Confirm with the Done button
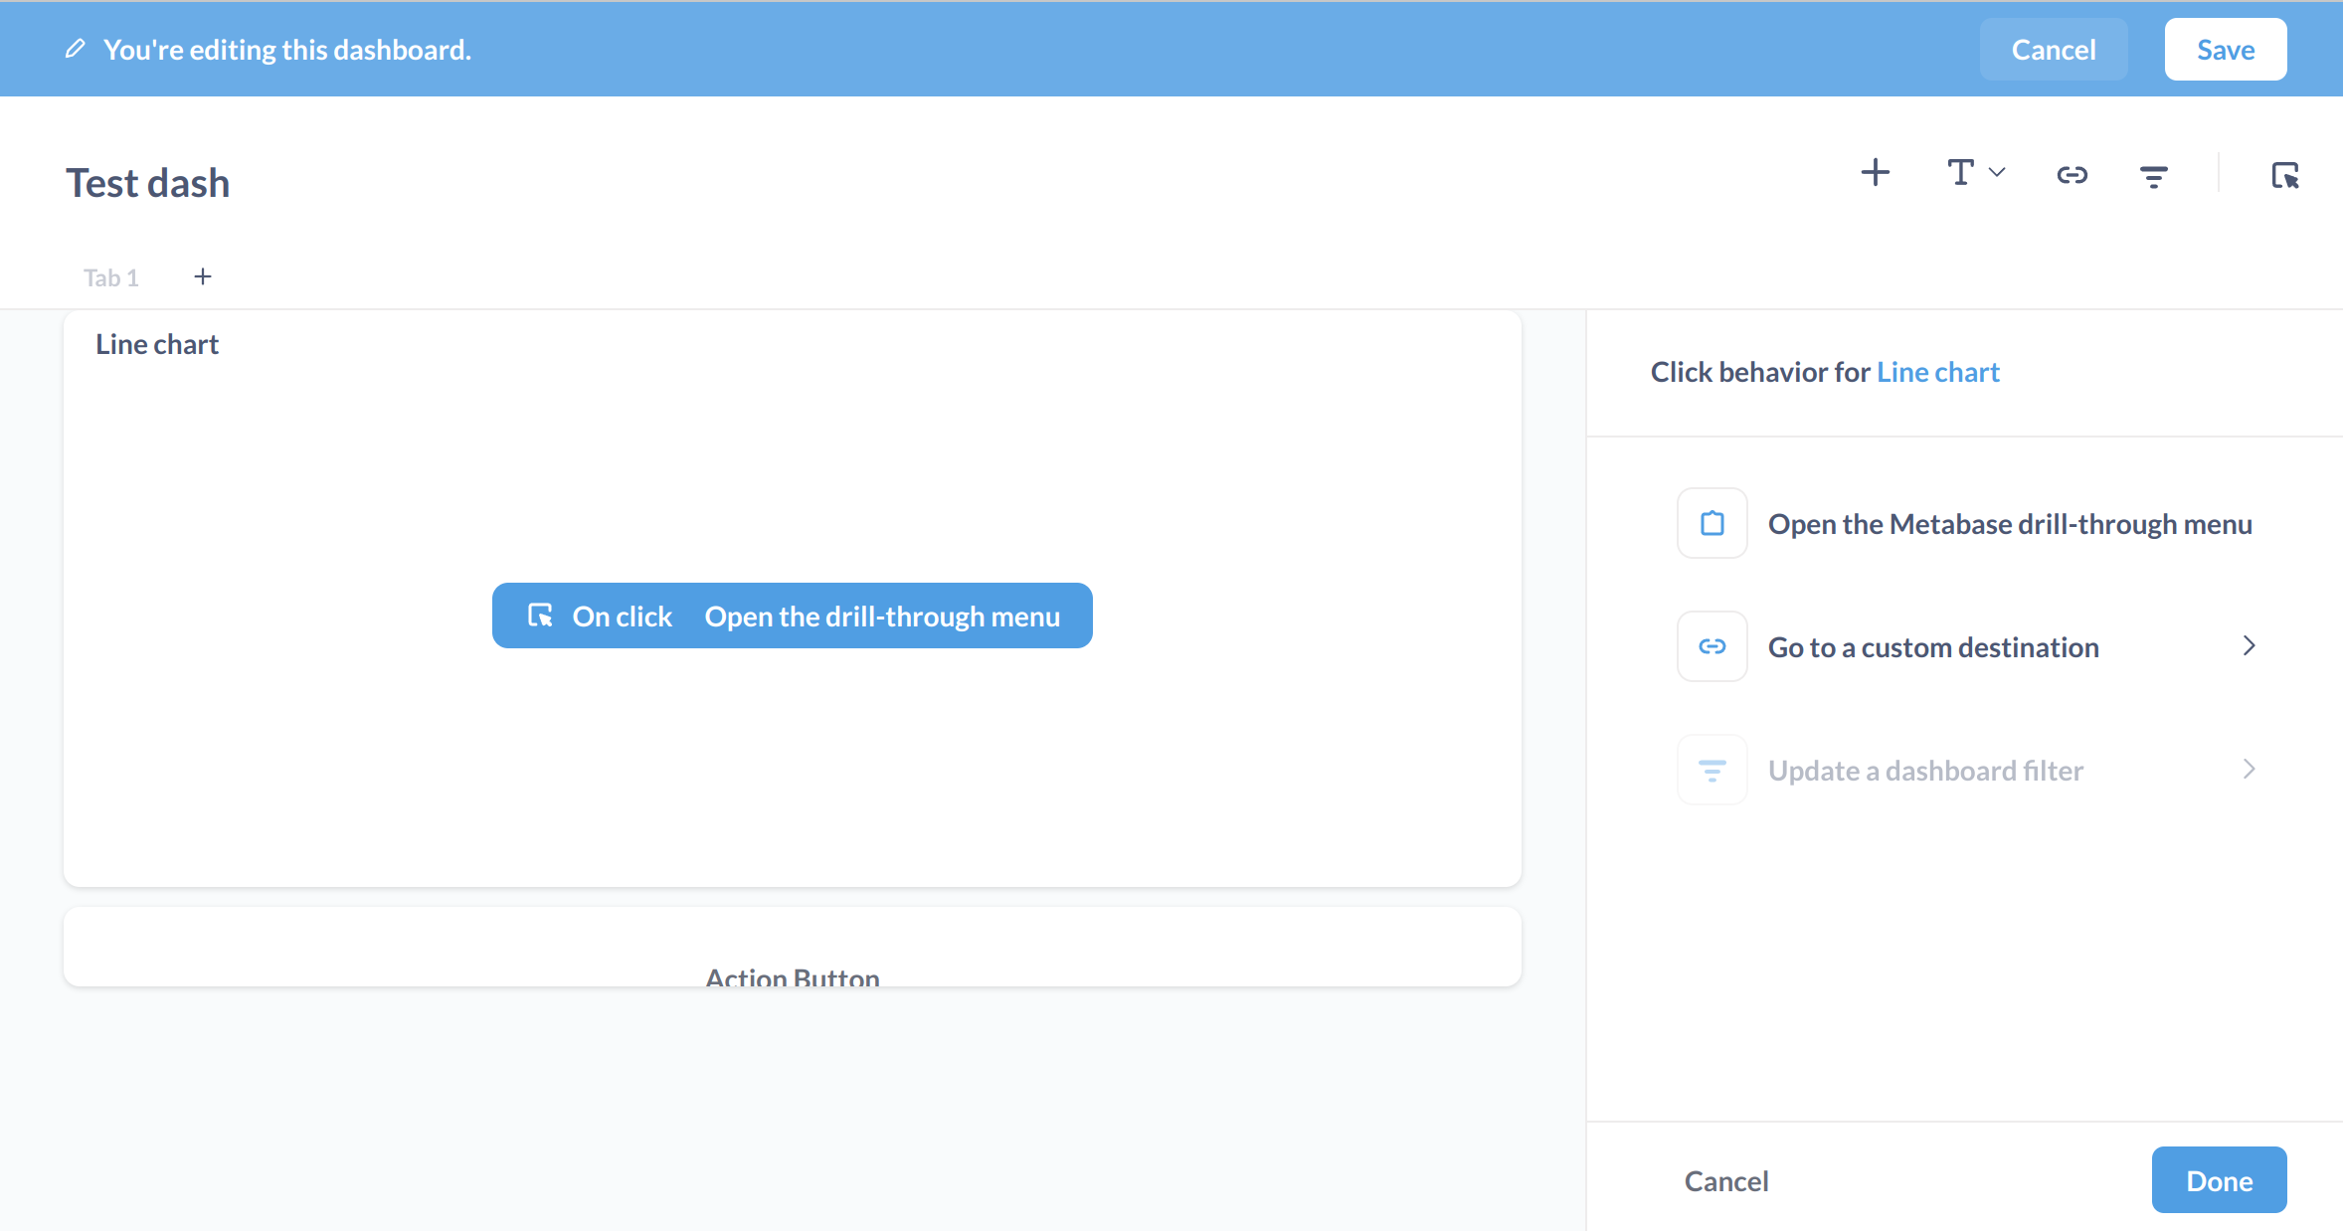Image resolution: width=2343 pixels, height=1231 pixels. point(2219,1180)
